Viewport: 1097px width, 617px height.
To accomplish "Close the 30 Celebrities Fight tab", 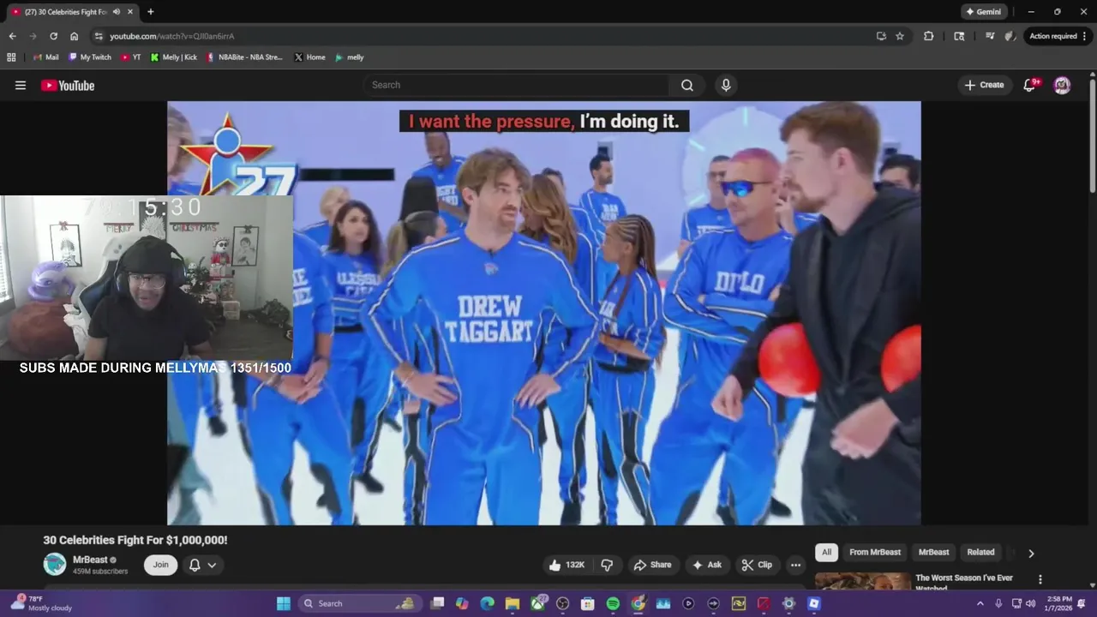I will coord(130,12).
